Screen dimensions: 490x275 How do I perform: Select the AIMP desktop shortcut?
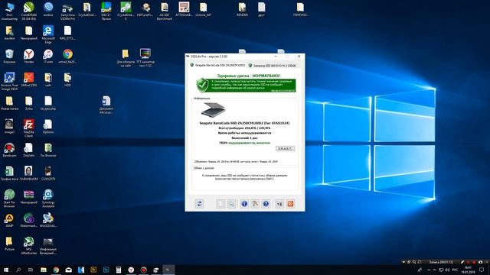9,220
